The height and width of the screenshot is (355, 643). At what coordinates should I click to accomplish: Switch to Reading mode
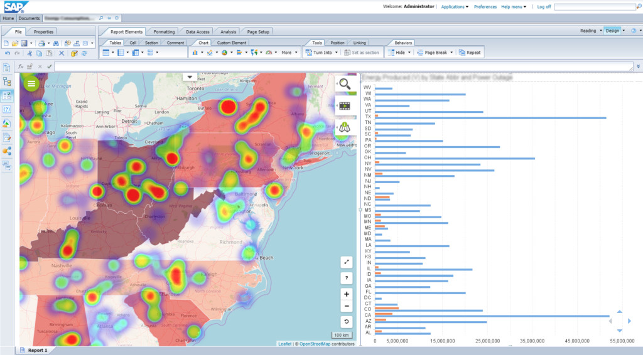click(588, 31)
